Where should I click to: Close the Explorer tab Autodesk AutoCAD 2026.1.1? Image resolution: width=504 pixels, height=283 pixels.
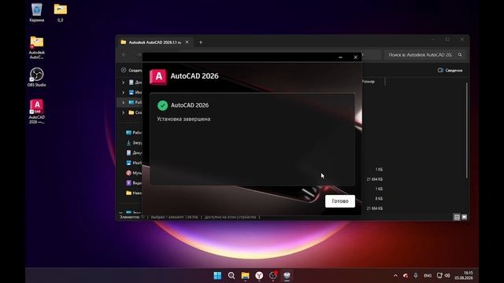(187, 42)
